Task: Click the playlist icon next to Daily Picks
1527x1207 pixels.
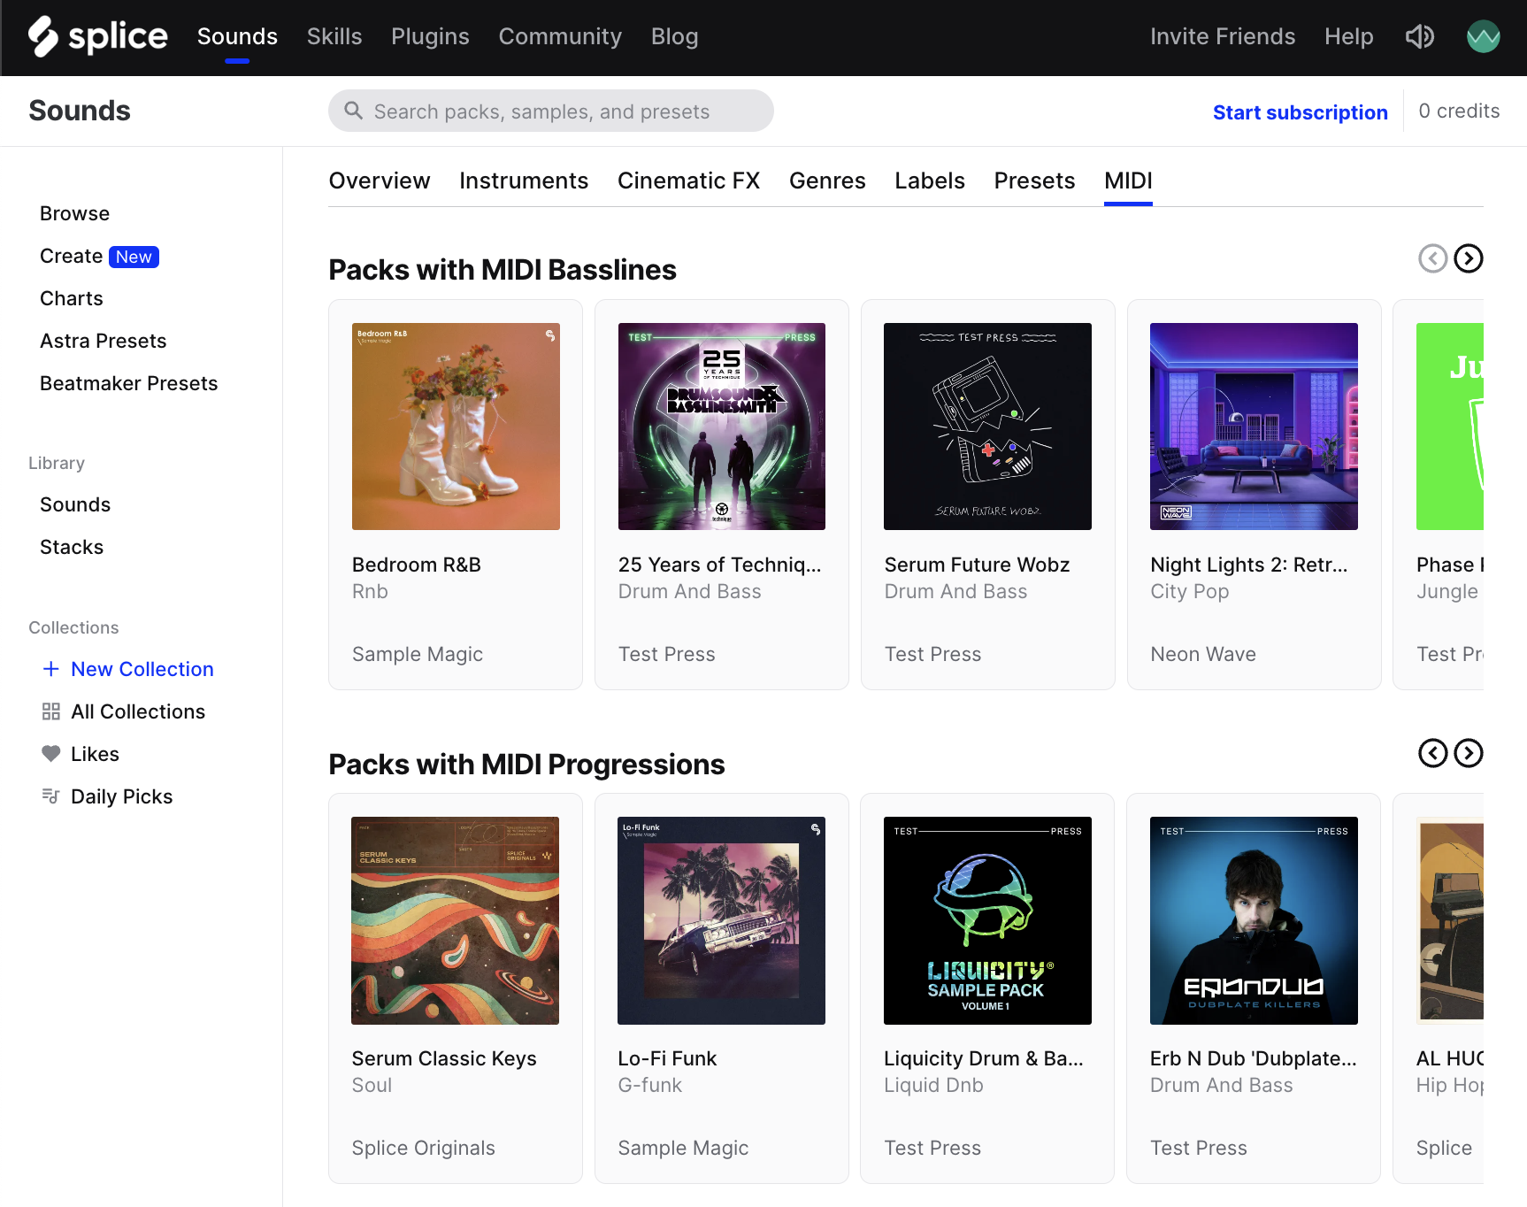Action: [x=51, y=796]
